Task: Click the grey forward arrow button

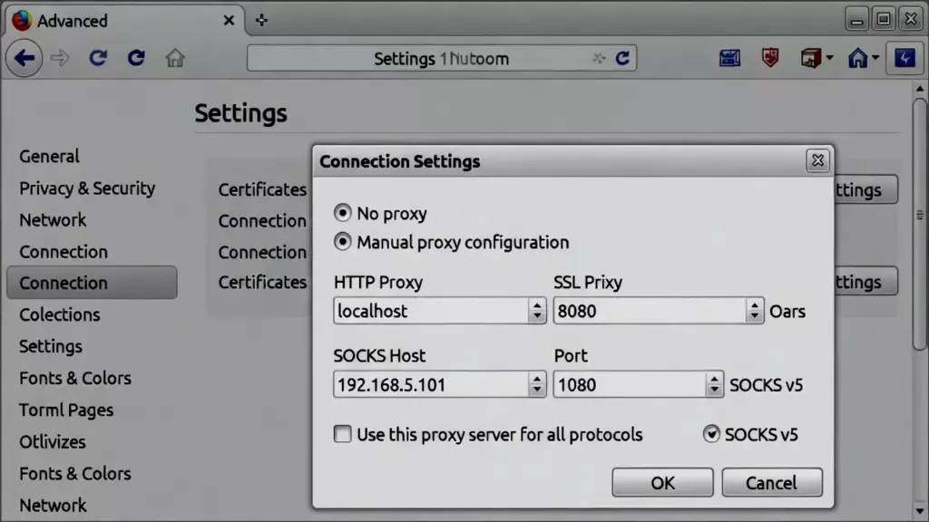Action: coord(60,59)
